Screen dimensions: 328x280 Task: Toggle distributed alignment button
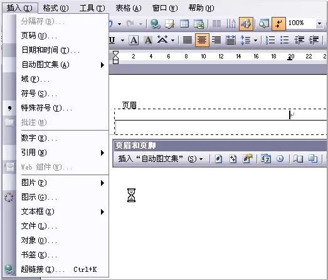coord(231,40)
